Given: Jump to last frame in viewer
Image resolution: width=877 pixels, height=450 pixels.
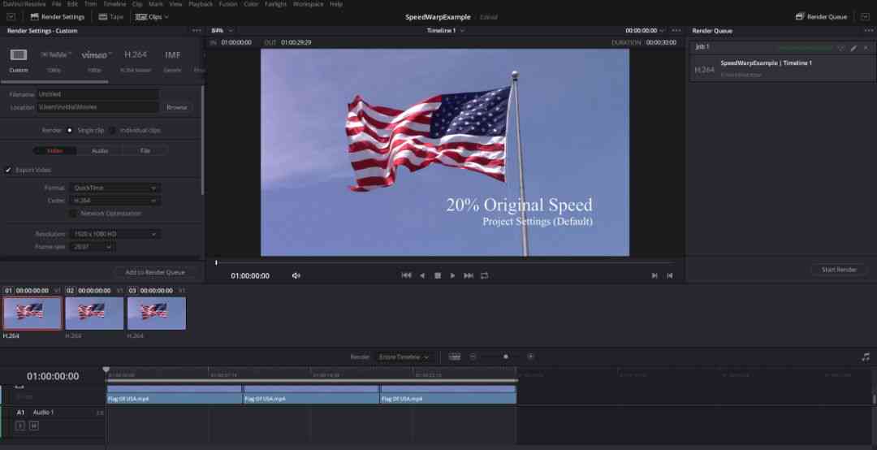Looking at the screenshot, I should (x=469, y=275).
